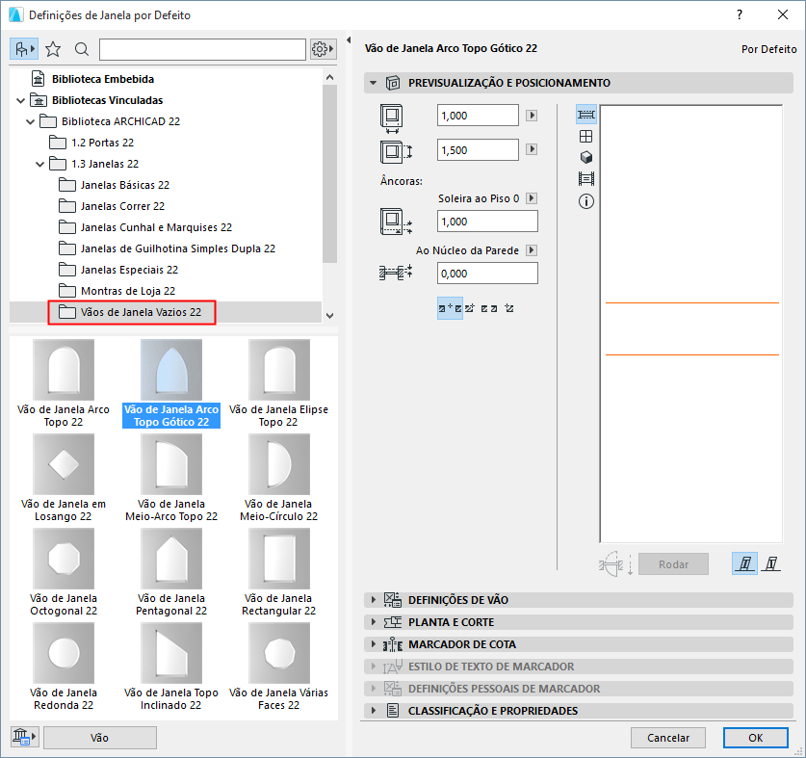Show object info icon

(x=586, y=201)
